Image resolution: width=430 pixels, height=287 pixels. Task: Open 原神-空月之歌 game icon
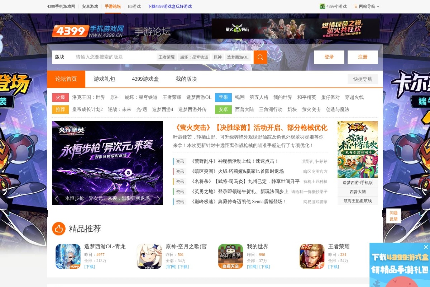[x=149, y=256]
